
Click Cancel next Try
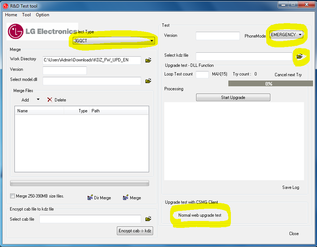288,75
